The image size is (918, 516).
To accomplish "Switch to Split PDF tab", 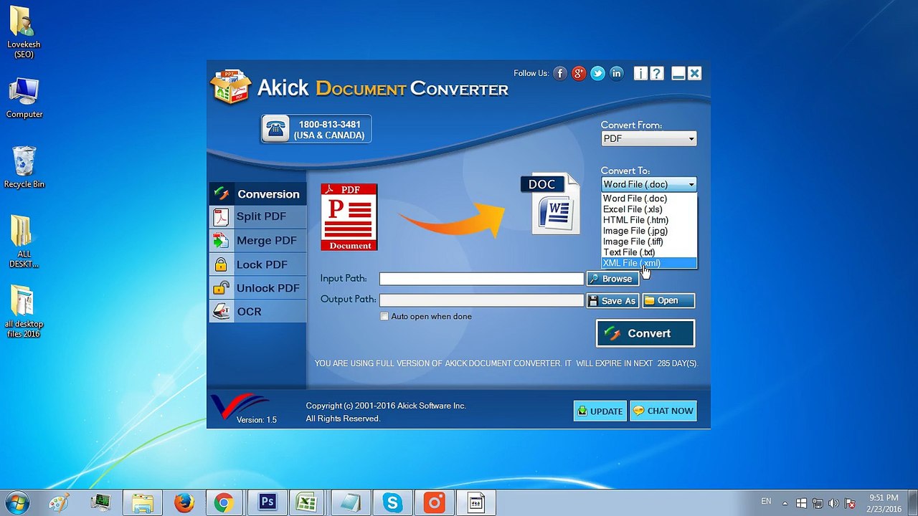I will tap(257, 216).
